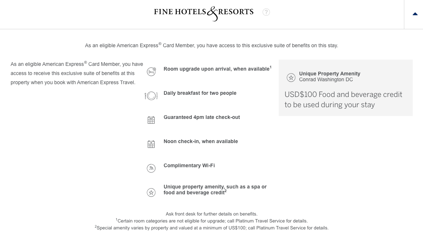423x247 pixels.
Task: Click the 'Room upgrade upon arrival' text
Action: [216, 69]
